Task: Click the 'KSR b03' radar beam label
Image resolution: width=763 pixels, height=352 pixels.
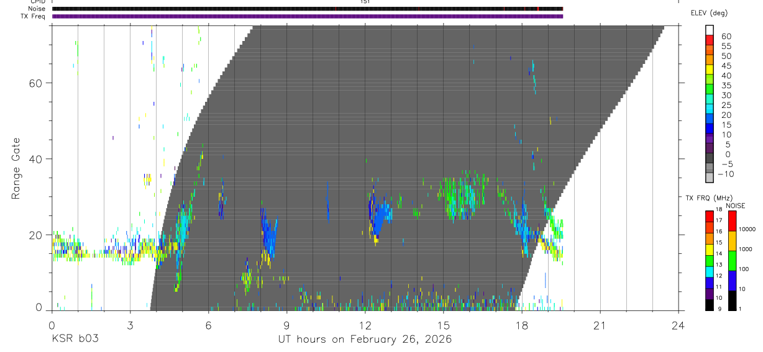Action: coord(75,340)
